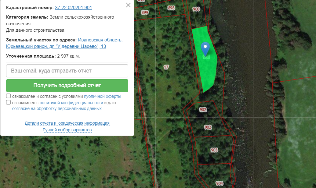
Task: Focus the email input field
Action: tap(67, 71)
